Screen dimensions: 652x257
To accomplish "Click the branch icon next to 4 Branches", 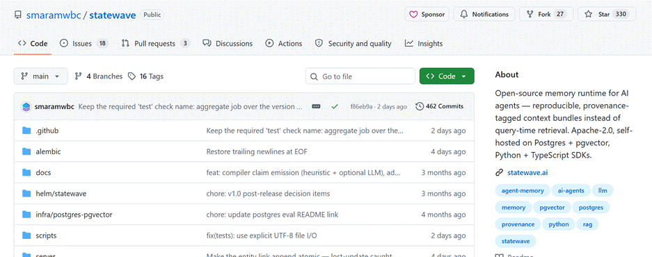I will tap(78, 76).
